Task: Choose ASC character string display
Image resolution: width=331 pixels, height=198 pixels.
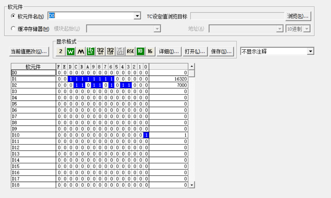Action: [130, 51]
